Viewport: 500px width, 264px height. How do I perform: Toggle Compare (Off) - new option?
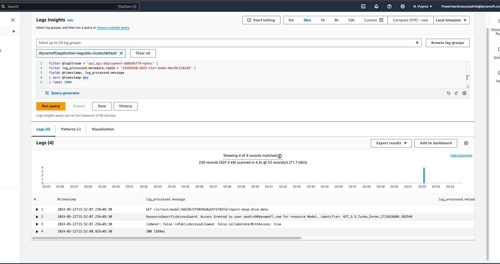(410, 20)
